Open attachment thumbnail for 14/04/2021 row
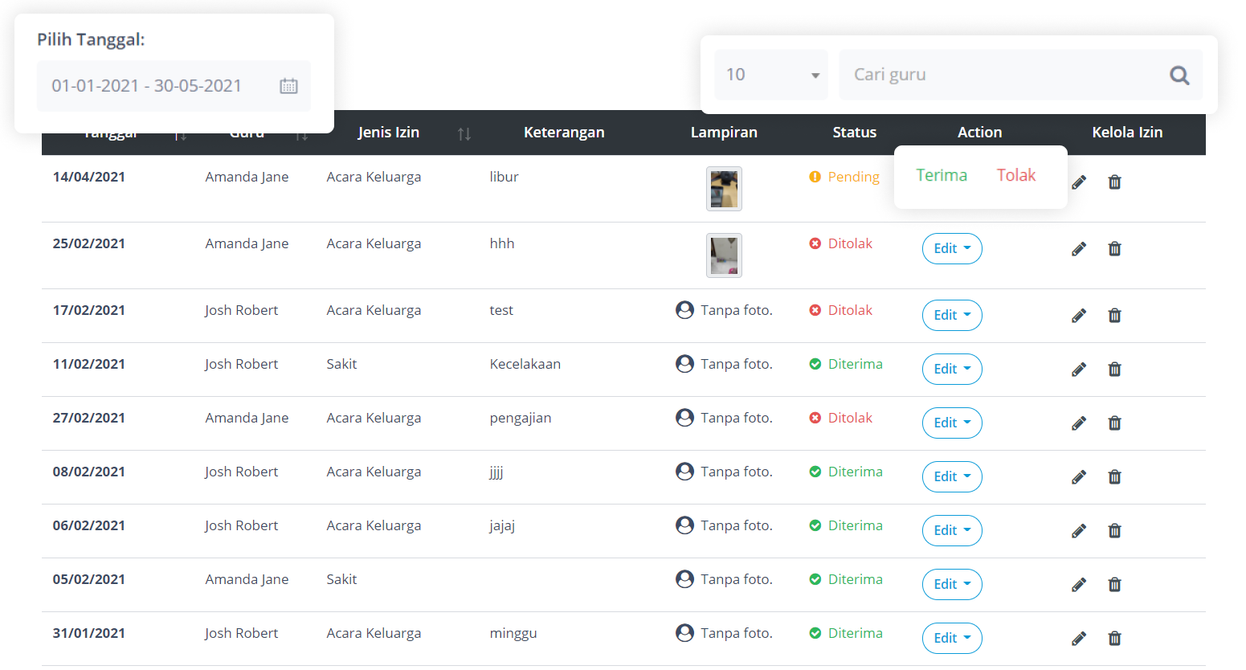The image size is (1246, 670). [x=724, y=189]
